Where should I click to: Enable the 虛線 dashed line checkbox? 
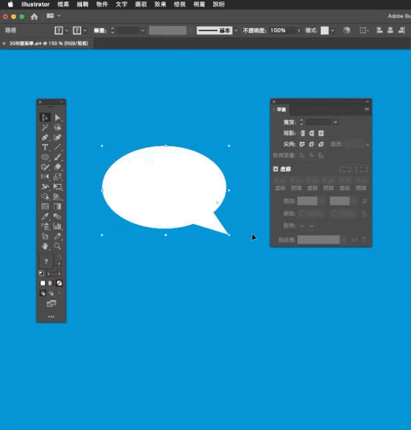[x=276, y=169]
